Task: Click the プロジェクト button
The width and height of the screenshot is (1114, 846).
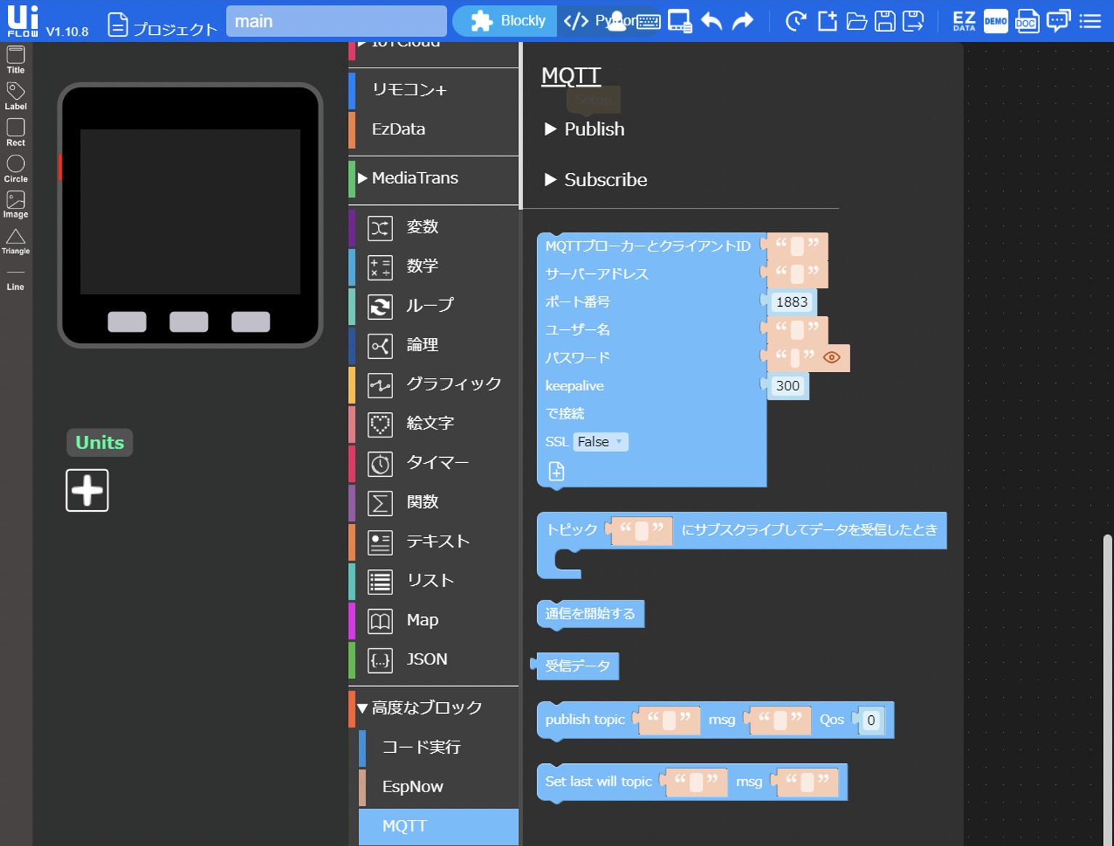Action: pos(163,25)
